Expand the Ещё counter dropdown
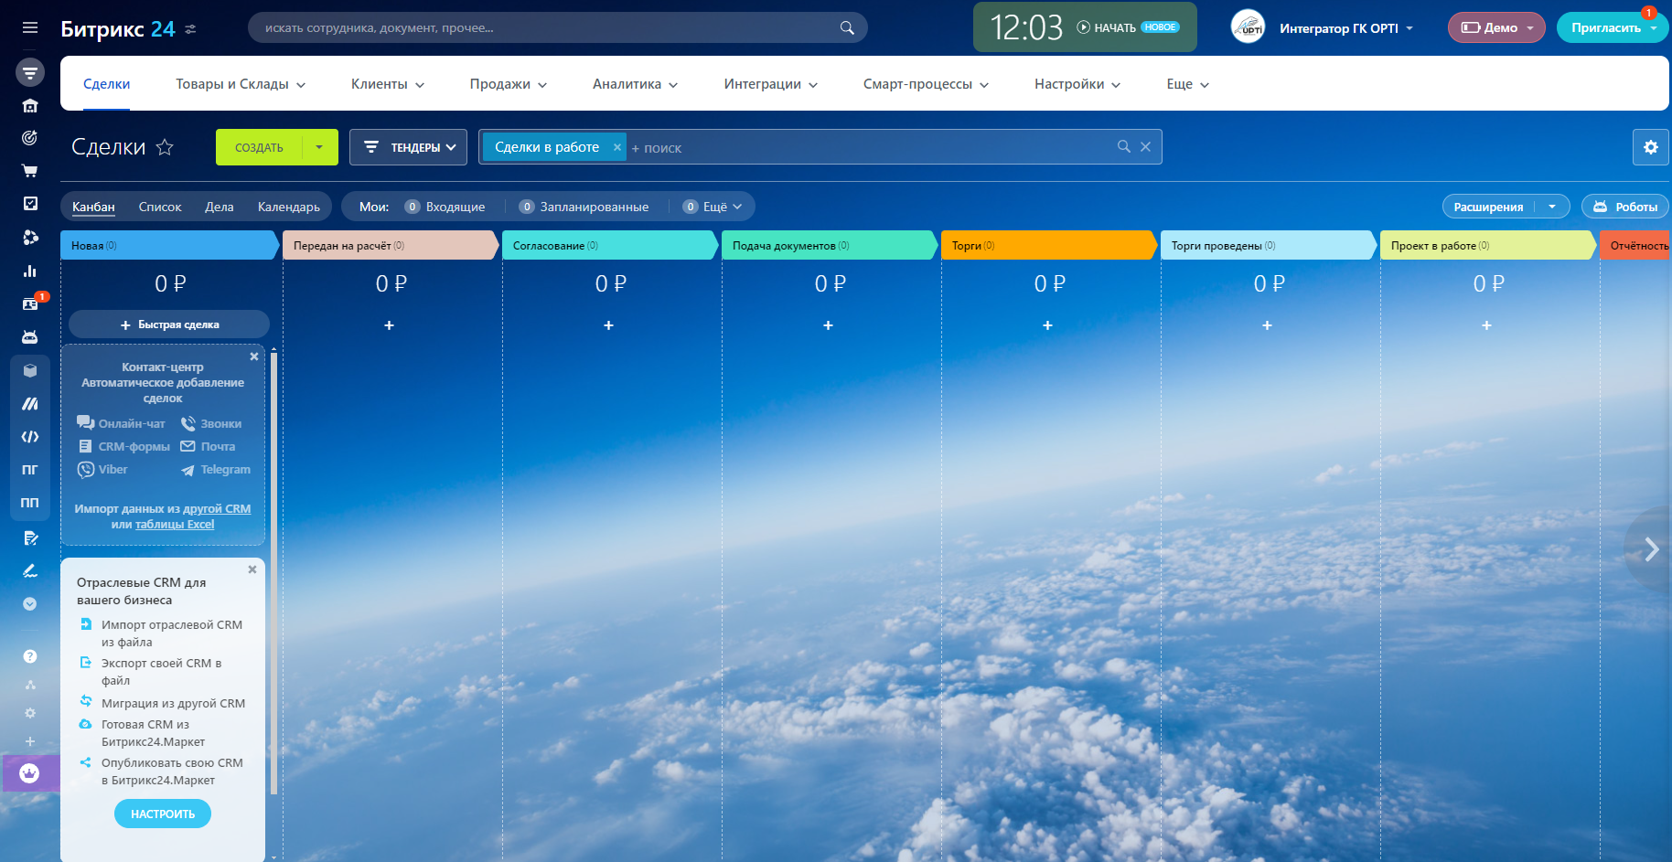Viewport: 1672px width, 862px height. click(x=713, y=207)
